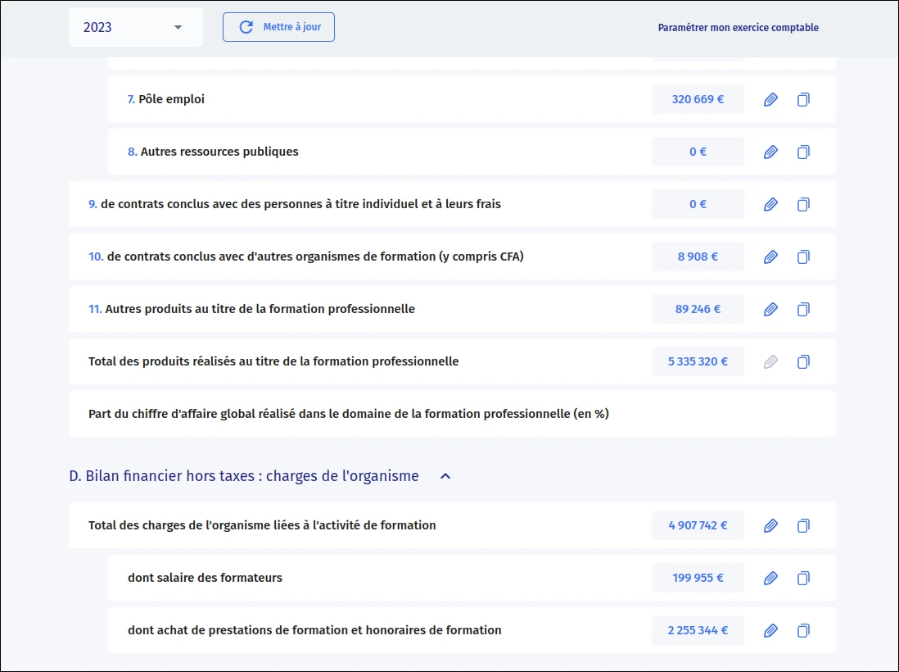Image resolution: width=899 pixels, height=672 pixels.
Task: Click paperclip icon for salaire des formateurs
Action: click(x=770, y=578)
